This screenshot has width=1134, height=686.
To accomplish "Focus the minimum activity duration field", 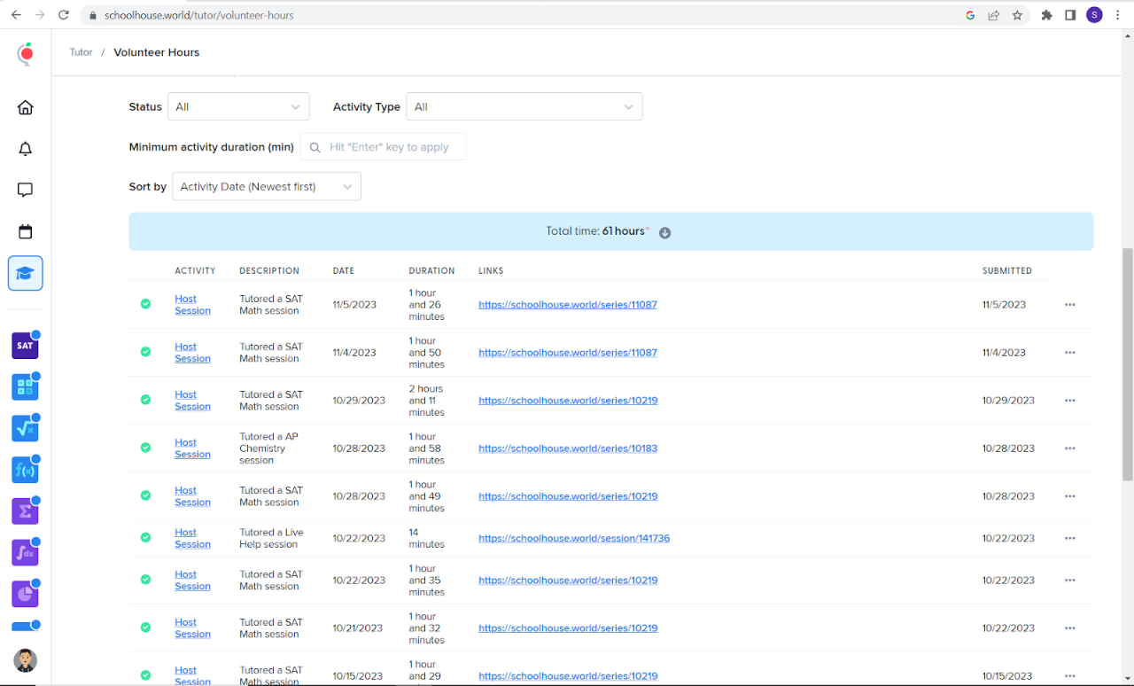I will (x=390, y=147).
